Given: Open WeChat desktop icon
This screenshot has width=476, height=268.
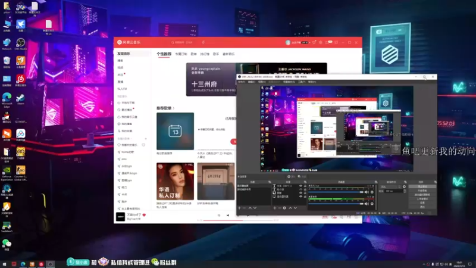Looking at the screenshot, I should (7, 245).
